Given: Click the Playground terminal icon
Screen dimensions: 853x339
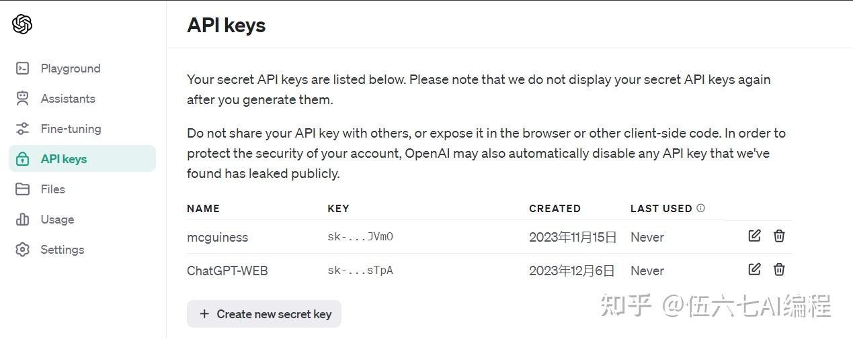Looking at the screenshot, I should [x=22, y=68].
